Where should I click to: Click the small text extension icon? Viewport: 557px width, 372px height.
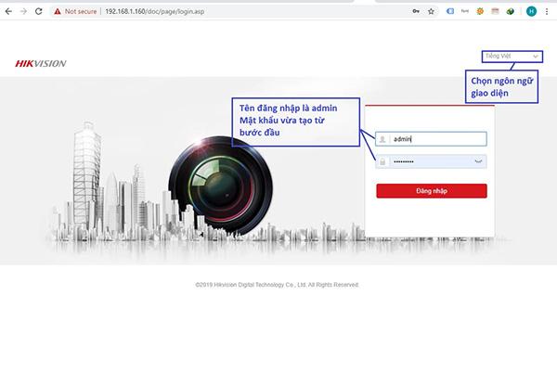465,11
